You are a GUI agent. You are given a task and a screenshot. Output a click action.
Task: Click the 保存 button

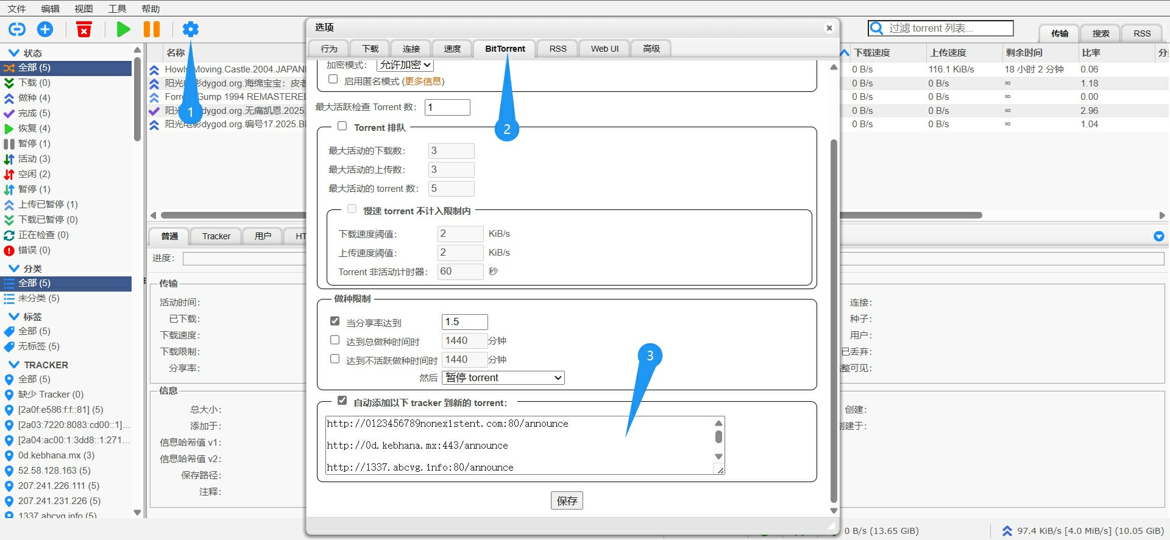[x=566, y=500]
